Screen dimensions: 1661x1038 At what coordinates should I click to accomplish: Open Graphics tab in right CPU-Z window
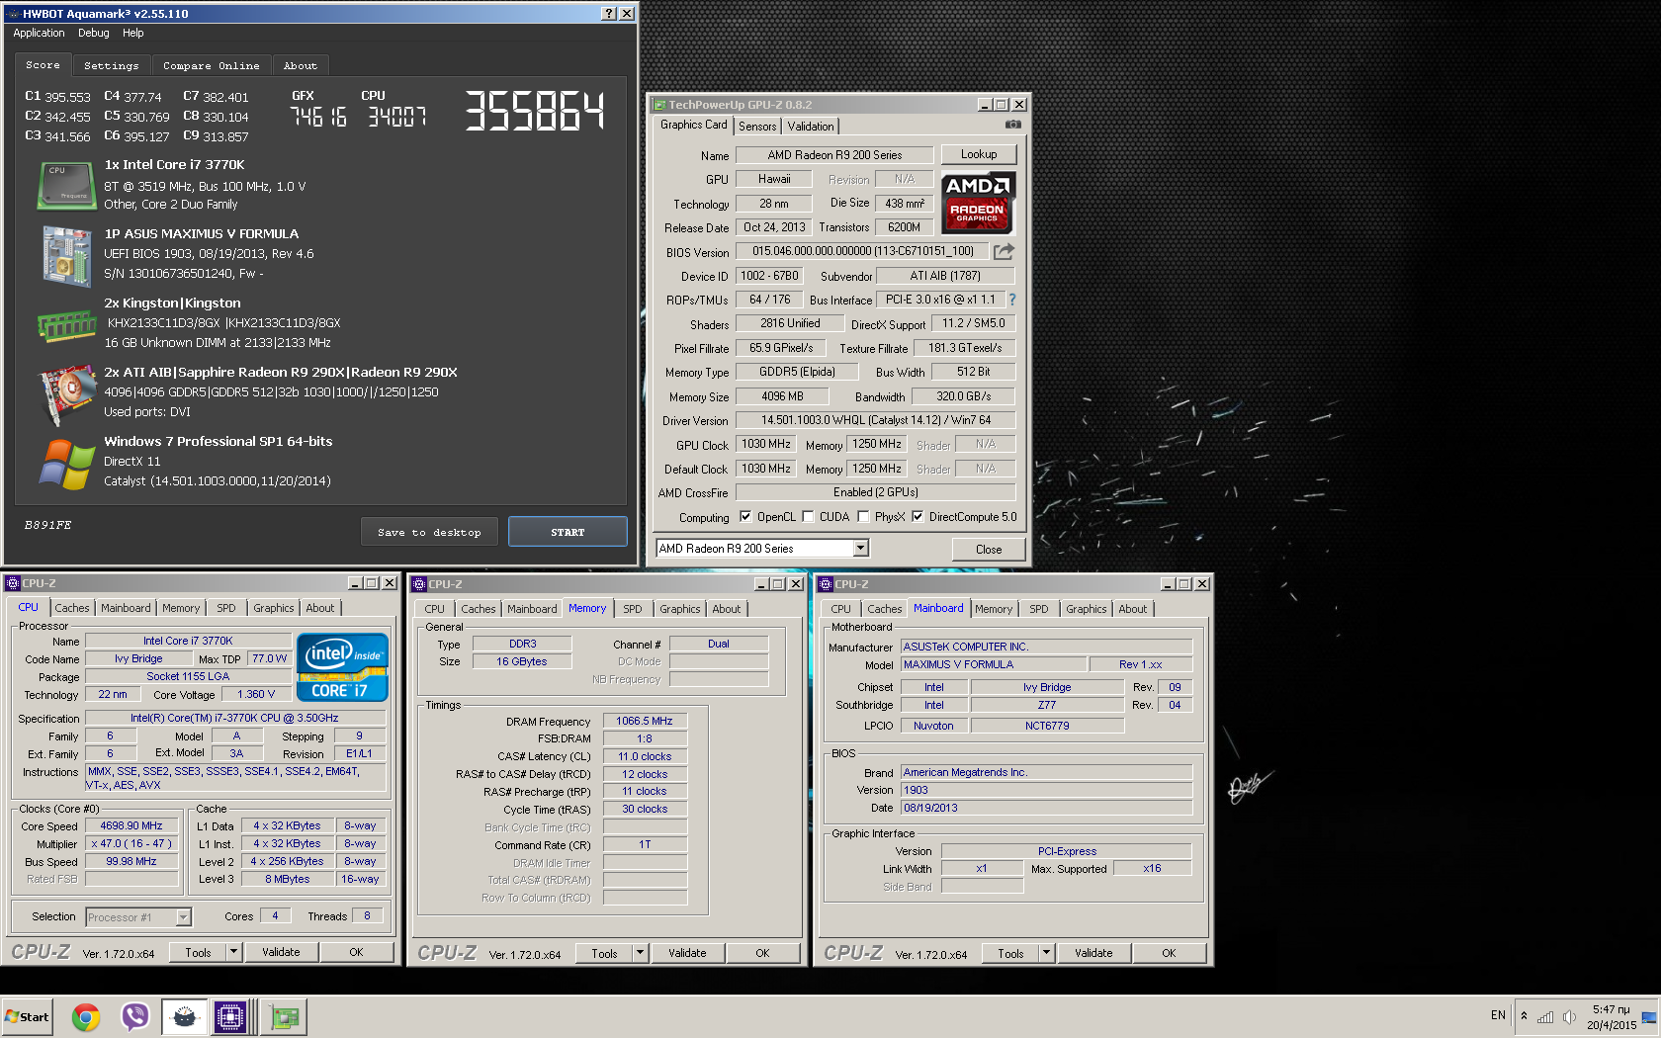(1086, 609)
